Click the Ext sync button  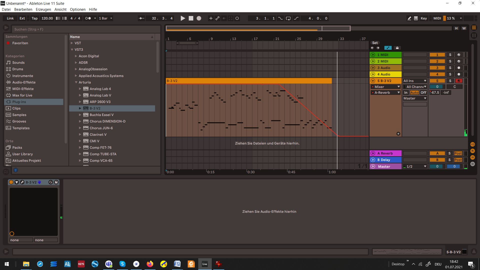(x=22, y=18)
